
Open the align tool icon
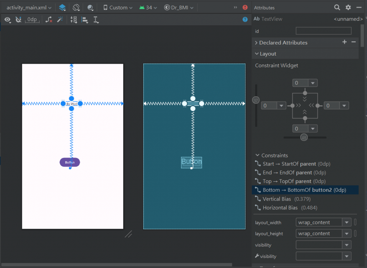pyautogui.click(x=85, y=20)
